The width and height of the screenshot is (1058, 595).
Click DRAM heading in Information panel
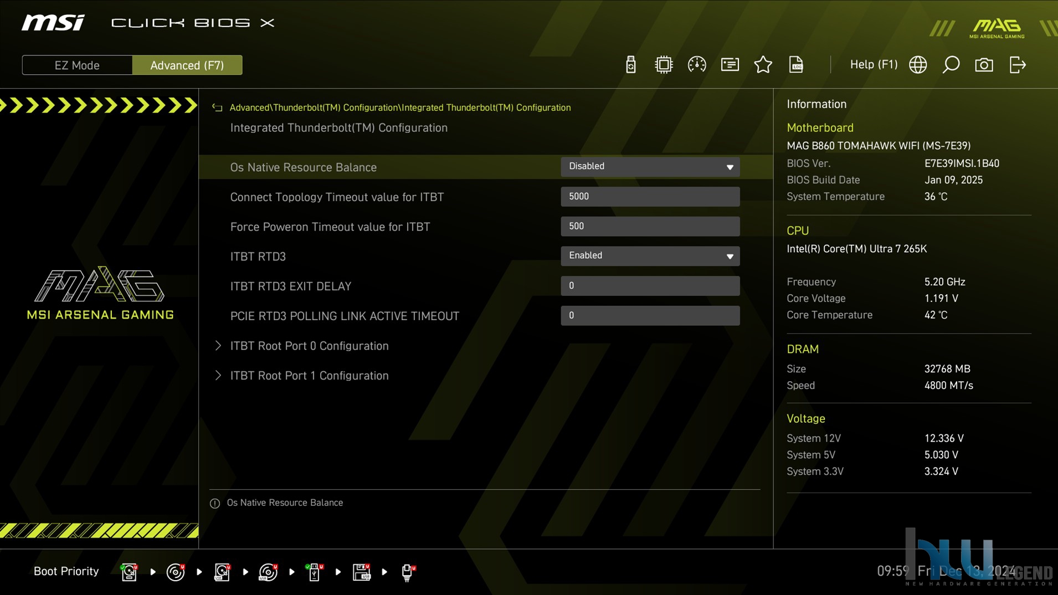pos(802,350)
